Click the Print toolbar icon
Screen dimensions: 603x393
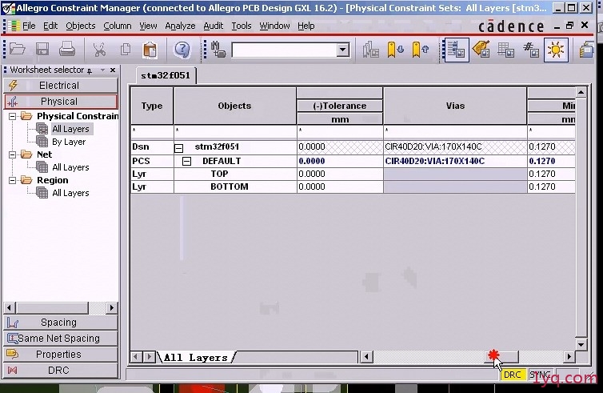(x=67, y=50)
